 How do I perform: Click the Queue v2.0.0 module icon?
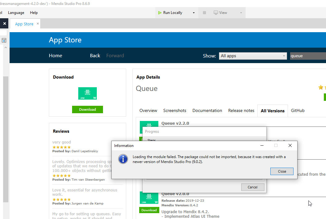click(x=149, y=197)
